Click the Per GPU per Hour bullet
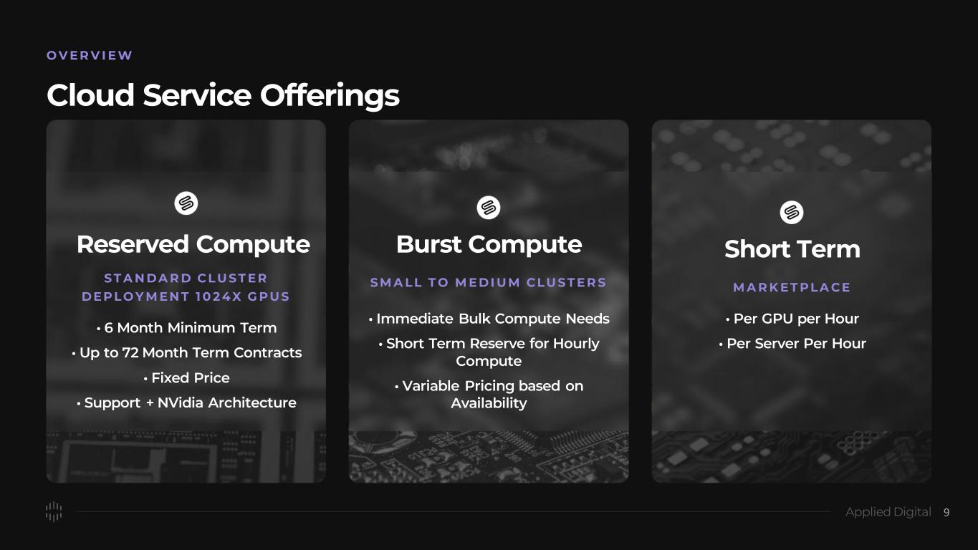The width and height of the screenshot is (978, 550). [x=792, y=319]
